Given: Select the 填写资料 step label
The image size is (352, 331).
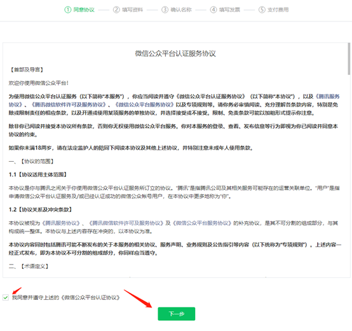Looking at the screenshot, I should (132, 10).
